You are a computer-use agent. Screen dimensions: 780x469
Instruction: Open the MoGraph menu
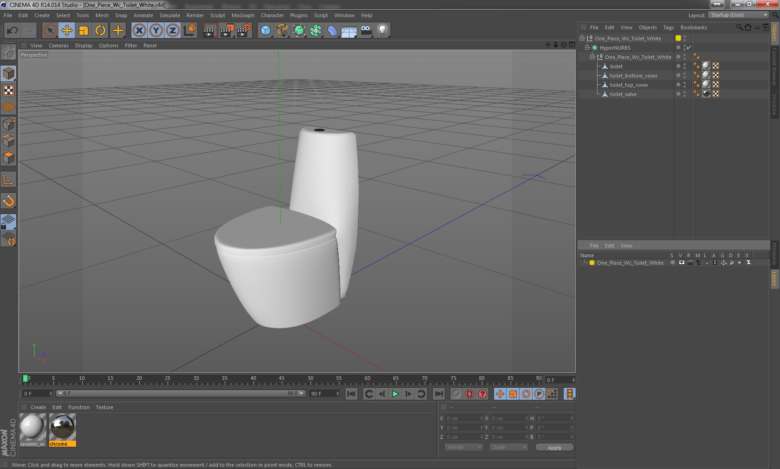coord(243,15)
